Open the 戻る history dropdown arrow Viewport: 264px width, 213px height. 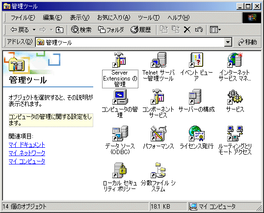(x=34, y=30)
